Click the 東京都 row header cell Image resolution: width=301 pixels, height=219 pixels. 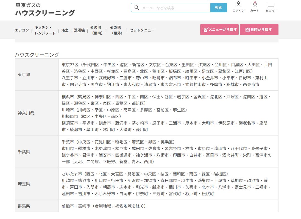coord(37,74)
